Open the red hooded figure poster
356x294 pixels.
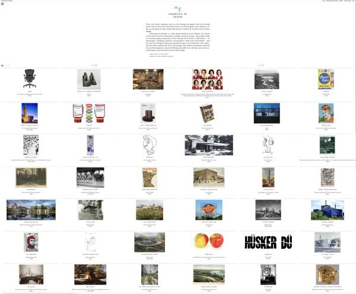31,242
